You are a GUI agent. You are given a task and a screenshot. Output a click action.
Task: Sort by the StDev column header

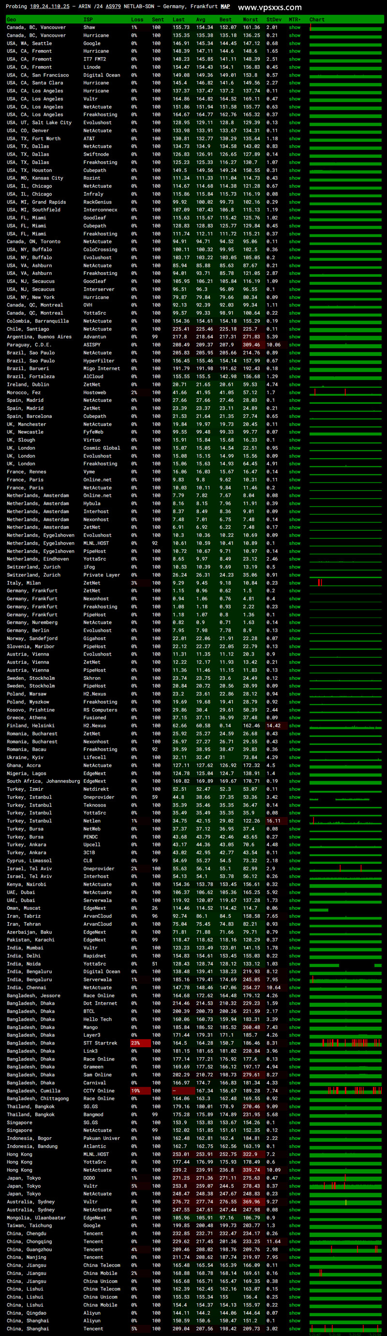[273, 20]
